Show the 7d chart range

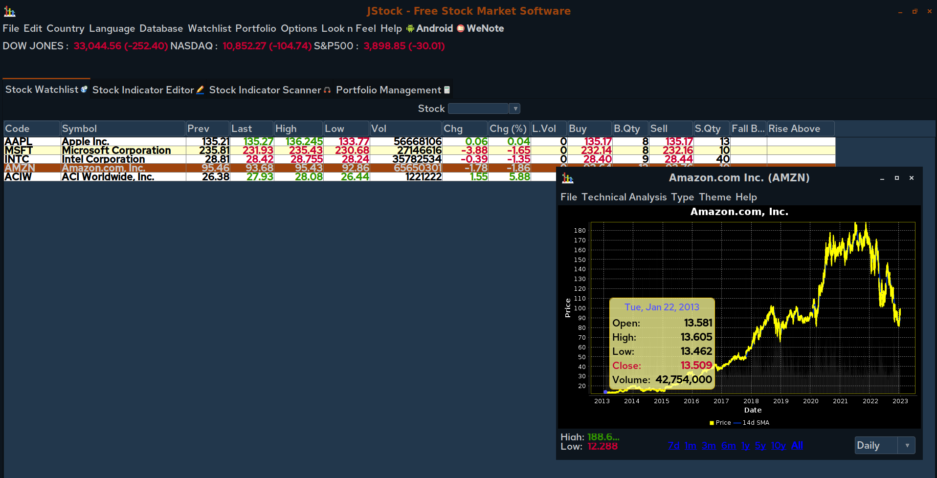(x=673, y=445)
